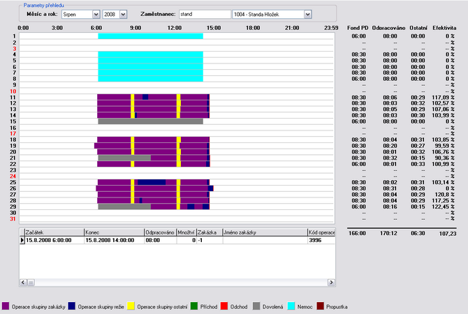Click the cyan 'Nemoc' legend swatch
The image size is (468, 314).
[291, 306]
